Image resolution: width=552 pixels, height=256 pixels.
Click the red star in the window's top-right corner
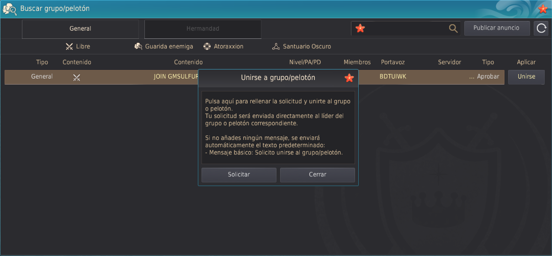click(x=543, y=9)
